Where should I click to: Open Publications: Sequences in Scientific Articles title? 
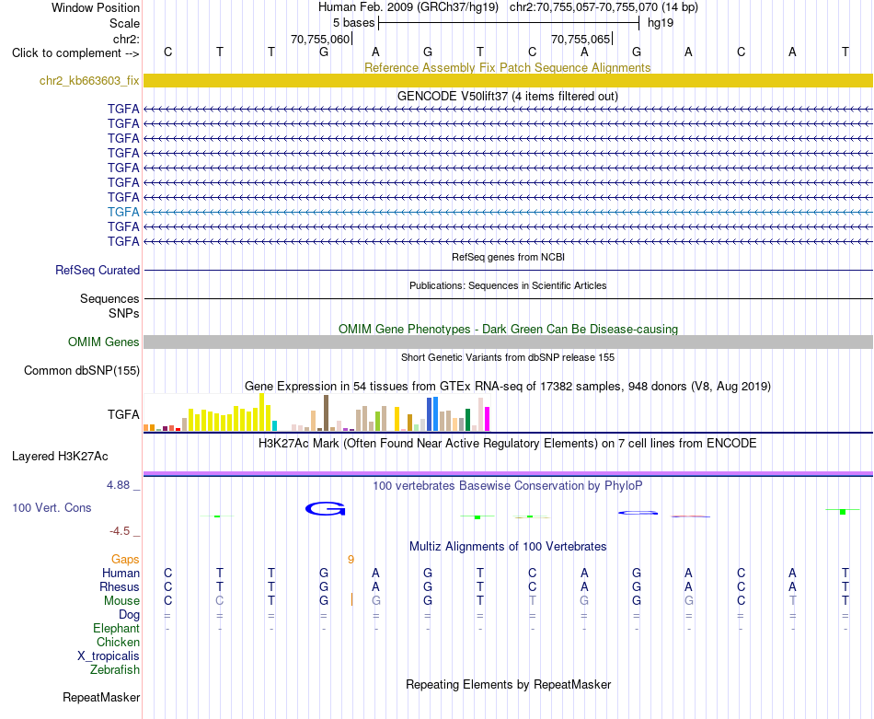[x=508, y=285]
